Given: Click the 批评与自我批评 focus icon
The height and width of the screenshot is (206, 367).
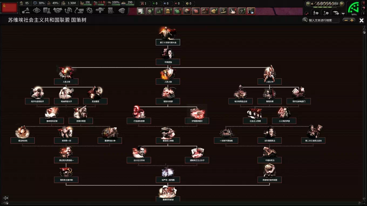Looking at the screenshot, I should click(x=37, y=93).
